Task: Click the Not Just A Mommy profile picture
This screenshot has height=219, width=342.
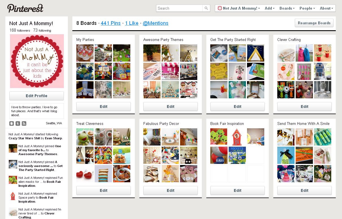Action: 37,61
